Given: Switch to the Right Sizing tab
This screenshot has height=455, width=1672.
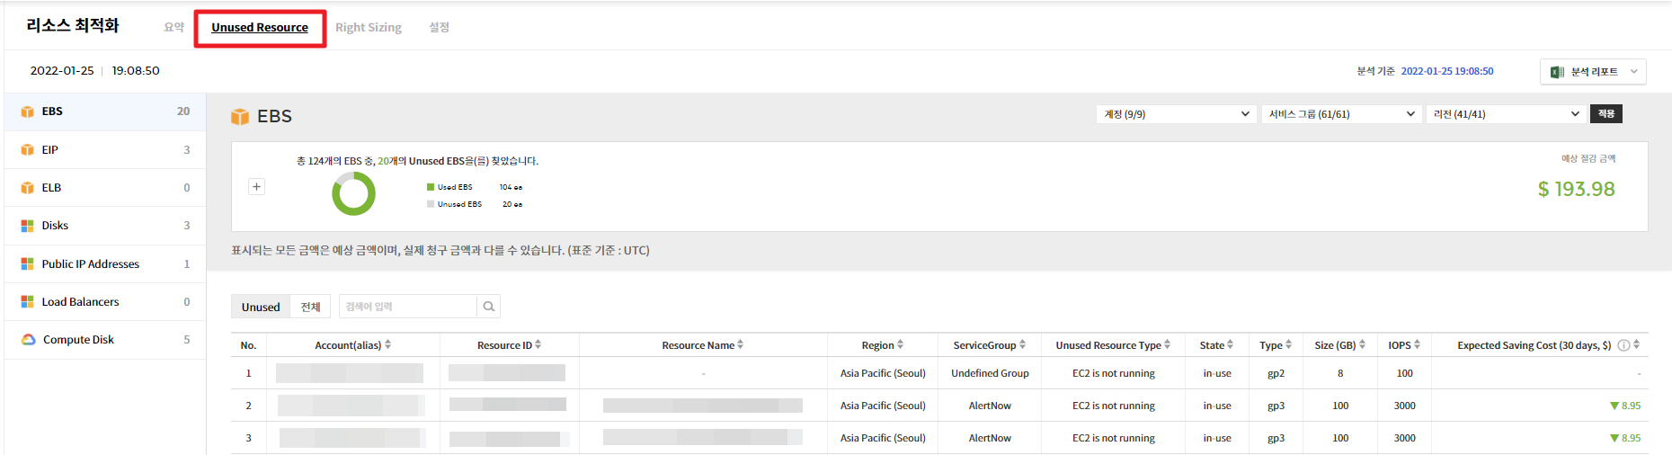Looking at the screenshot, I should (369, 28).
